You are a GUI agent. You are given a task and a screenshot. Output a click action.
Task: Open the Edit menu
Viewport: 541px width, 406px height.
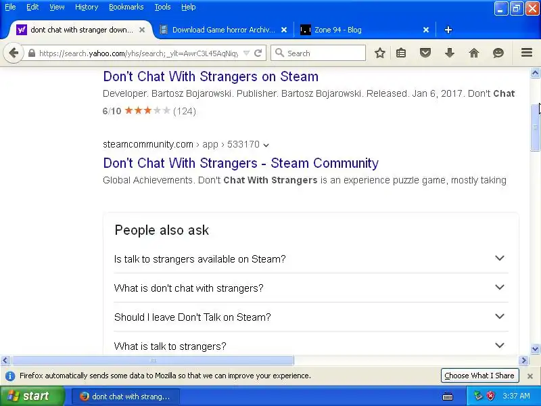point(32,7)
